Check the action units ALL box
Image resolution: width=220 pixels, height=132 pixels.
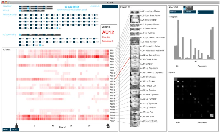coord(40,45)
